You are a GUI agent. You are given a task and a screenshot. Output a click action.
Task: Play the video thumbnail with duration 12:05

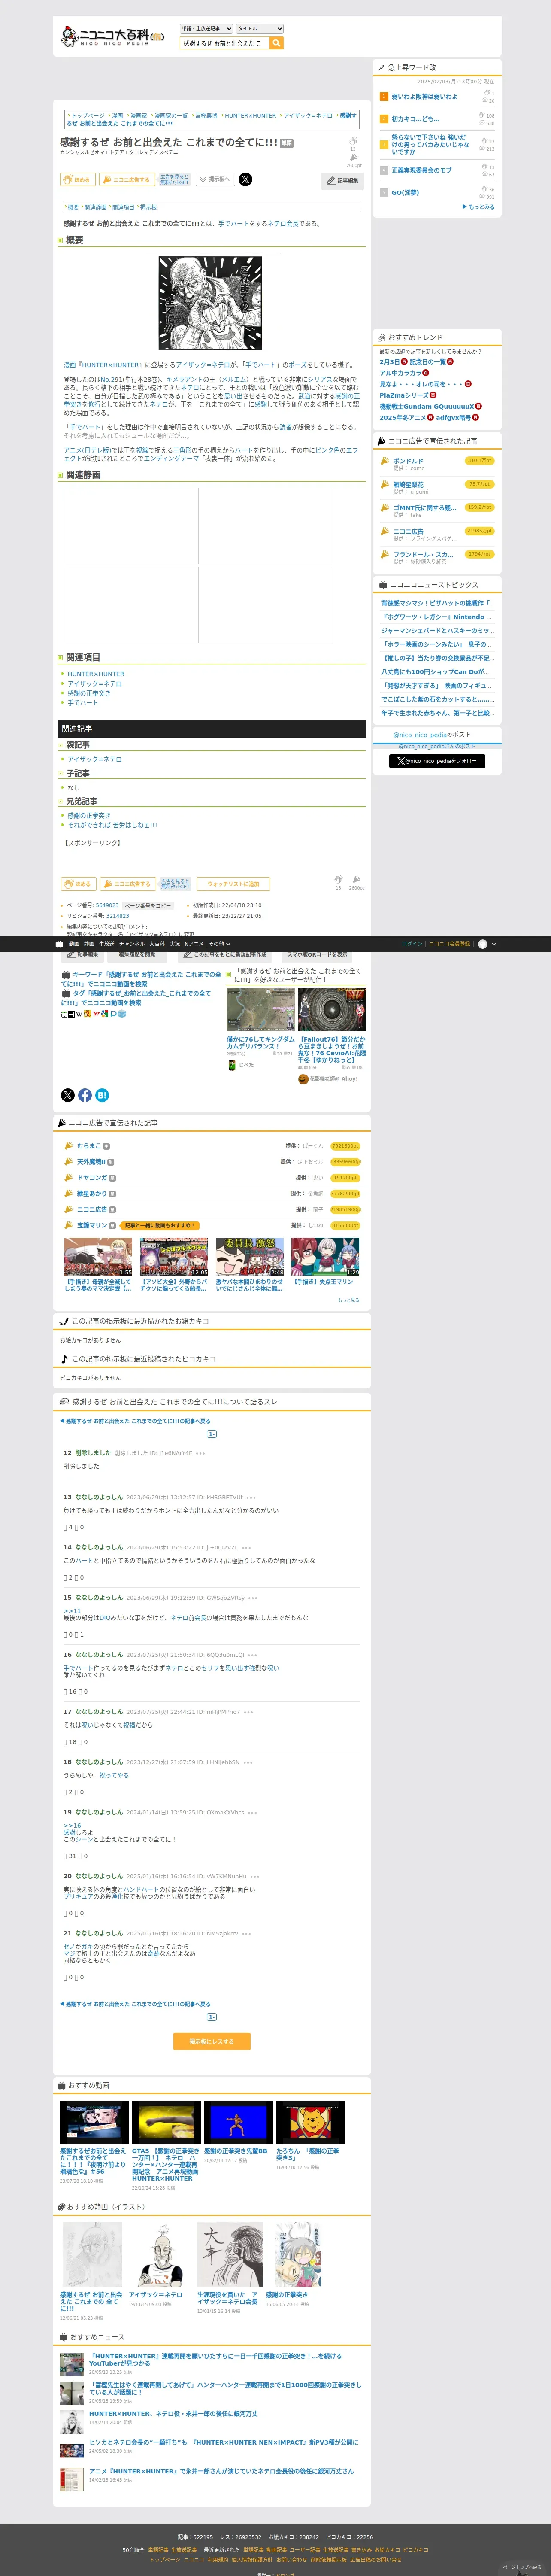pos(174,1257)
